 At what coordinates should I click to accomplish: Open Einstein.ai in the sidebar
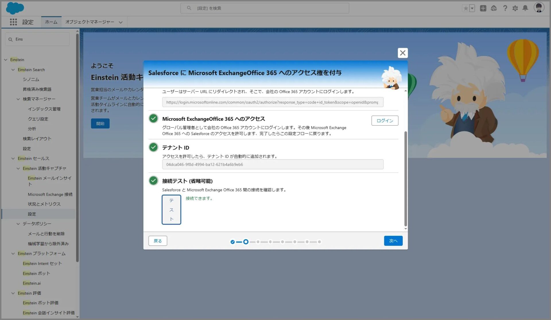click(32, 283)
